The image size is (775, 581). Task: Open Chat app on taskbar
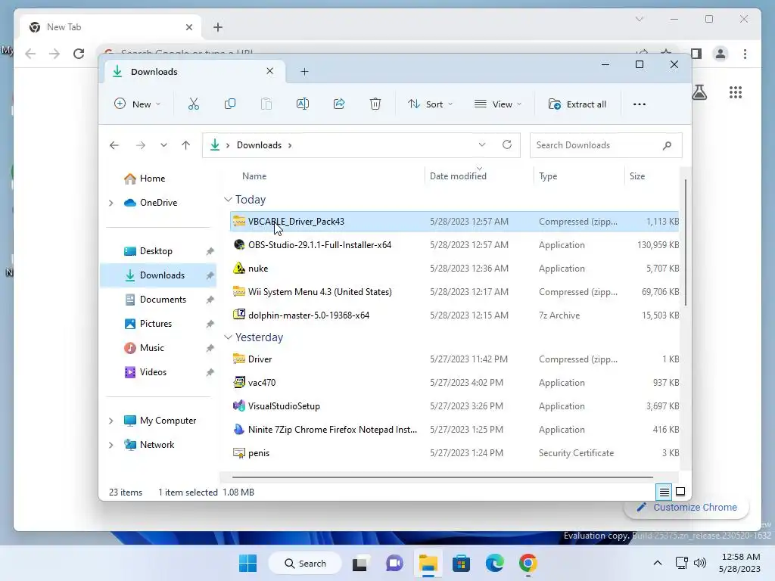pos(394,563)
